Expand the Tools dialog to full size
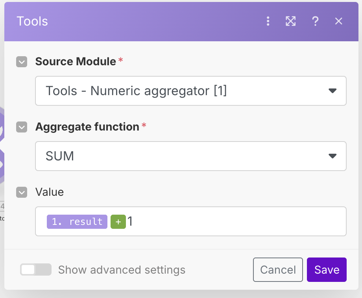This screenshot has height=298, width=362. point(290,21)
